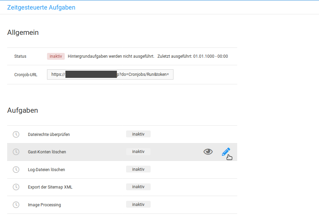This screenshot has width=319, height=222.
Task: Click the clock icon beside Dateirechte überprüfen
Action: pyautogui.click(x=16, y=134)
